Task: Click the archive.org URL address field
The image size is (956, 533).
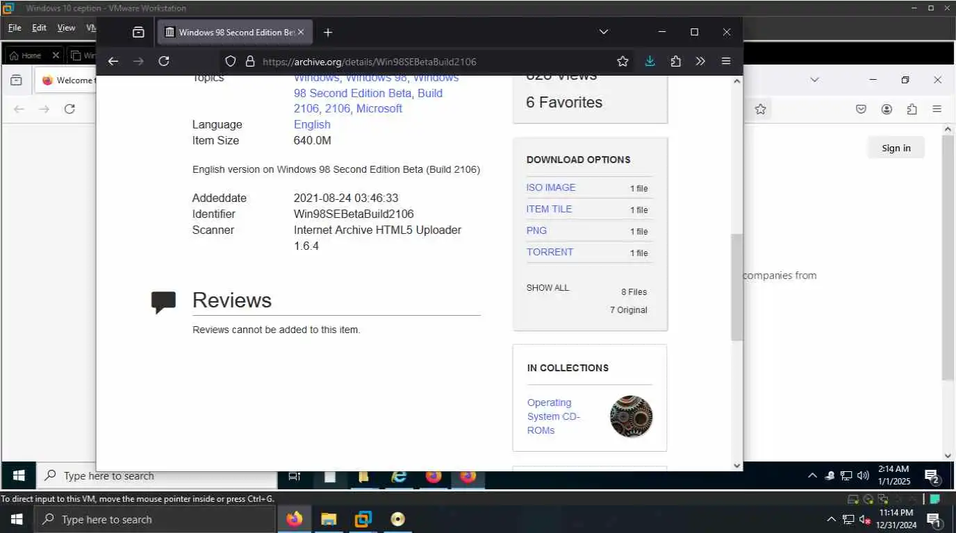Action: click(417, 61)
